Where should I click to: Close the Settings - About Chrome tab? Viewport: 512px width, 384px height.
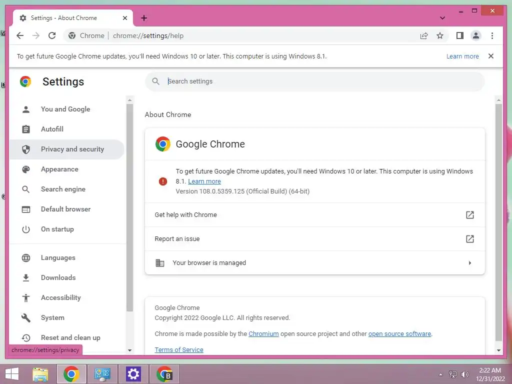click(124, 18)
